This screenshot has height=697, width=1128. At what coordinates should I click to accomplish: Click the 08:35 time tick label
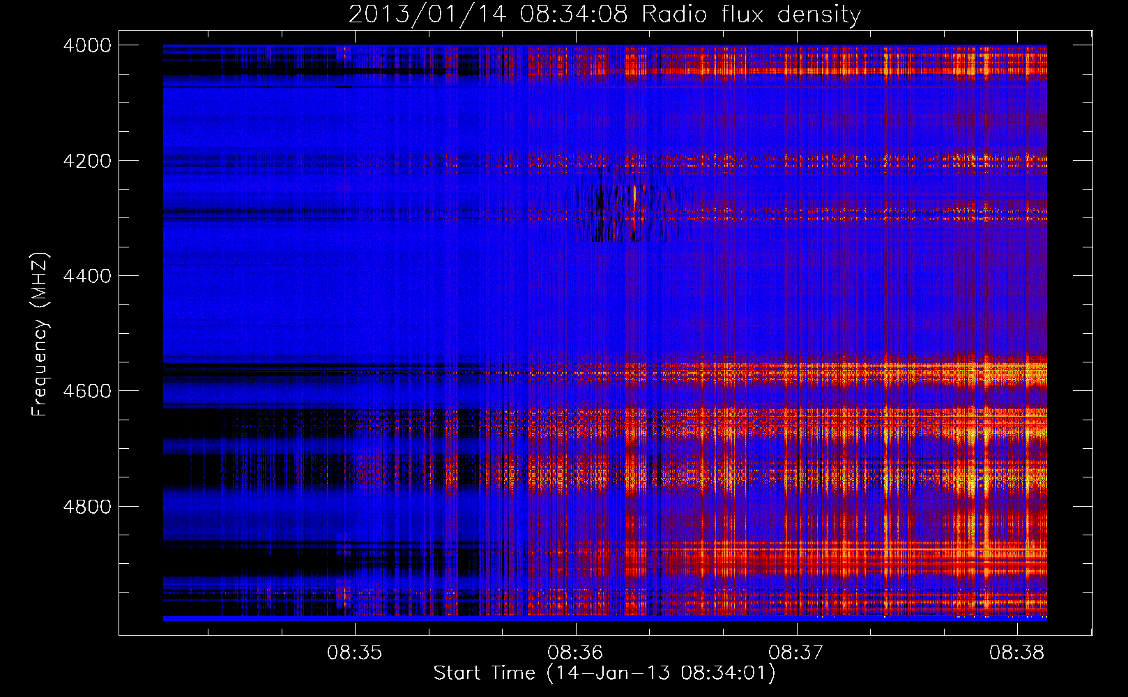pyautogui.click(x=355, y=653)
